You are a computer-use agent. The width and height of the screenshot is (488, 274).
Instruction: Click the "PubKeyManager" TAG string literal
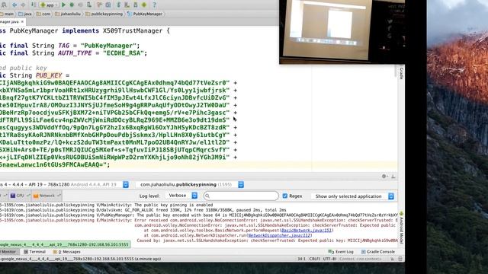coord(109,46)
